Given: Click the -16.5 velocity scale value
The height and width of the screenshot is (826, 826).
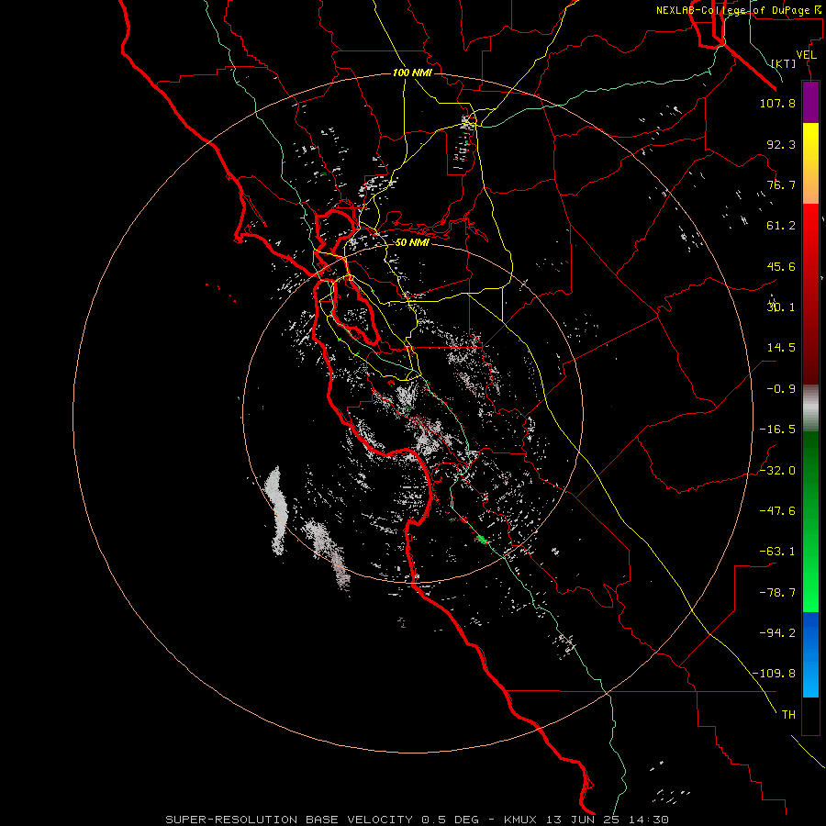Looking at the screenshot, I should click(x=777, y=430).
